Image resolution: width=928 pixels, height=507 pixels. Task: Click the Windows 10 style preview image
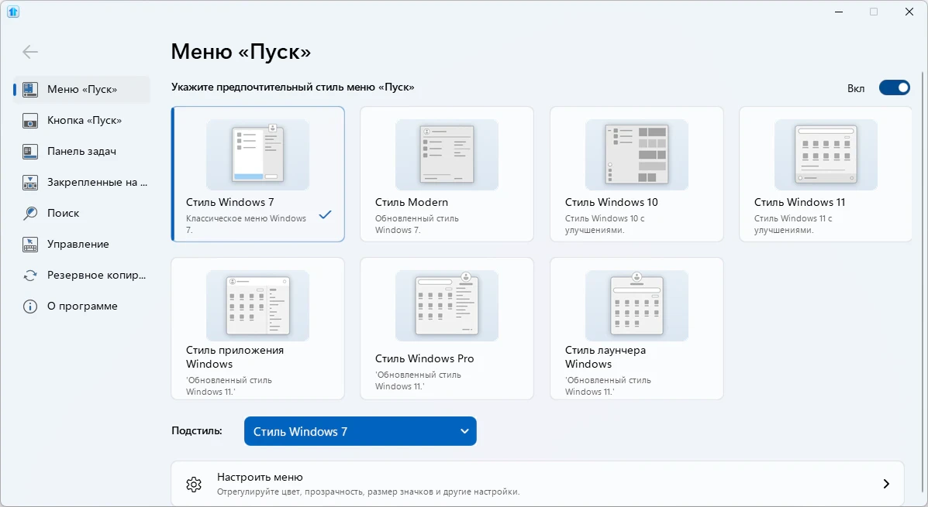click(x=636, y=154)
